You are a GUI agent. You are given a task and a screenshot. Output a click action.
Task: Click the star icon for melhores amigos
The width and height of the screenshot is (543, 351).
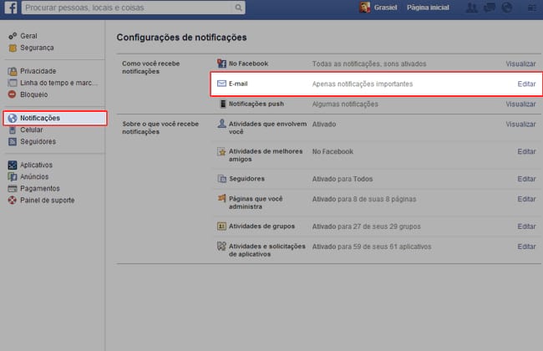(x=221, y=151)
